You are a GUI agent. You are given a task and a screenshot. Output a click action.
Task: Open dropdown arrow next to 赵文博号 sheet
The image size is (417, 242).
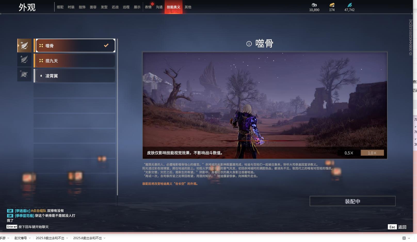[x=30, y=238]
